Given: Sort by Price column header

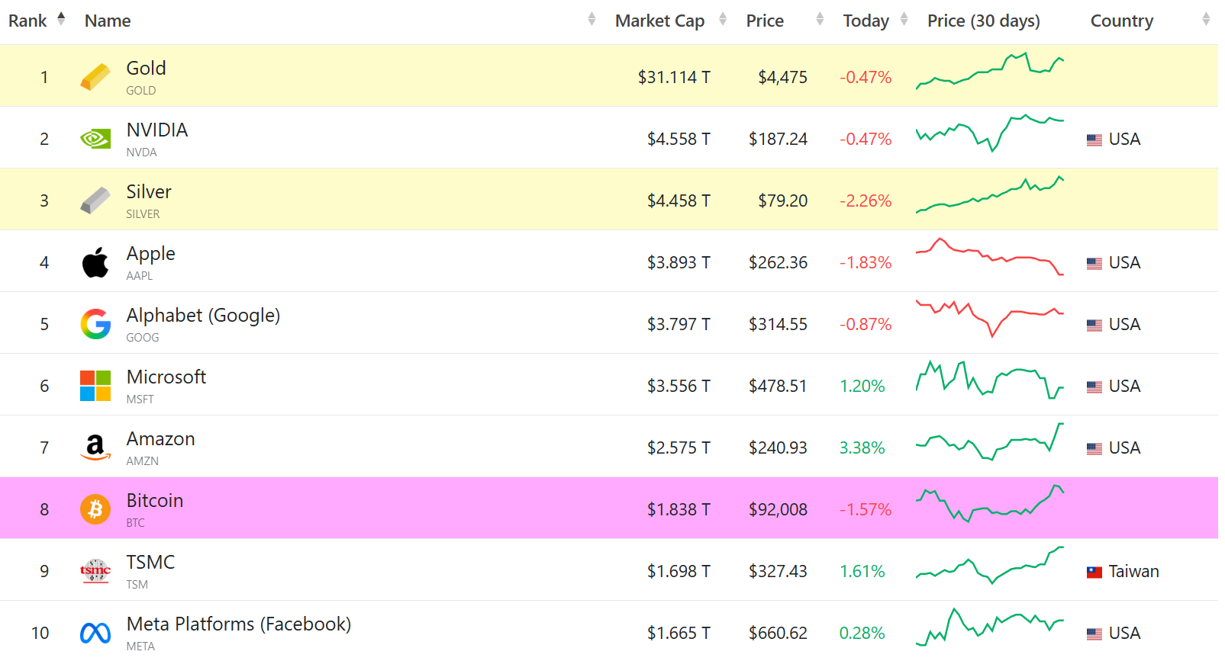Looking at the screenshot, I should tap(765, 21).
